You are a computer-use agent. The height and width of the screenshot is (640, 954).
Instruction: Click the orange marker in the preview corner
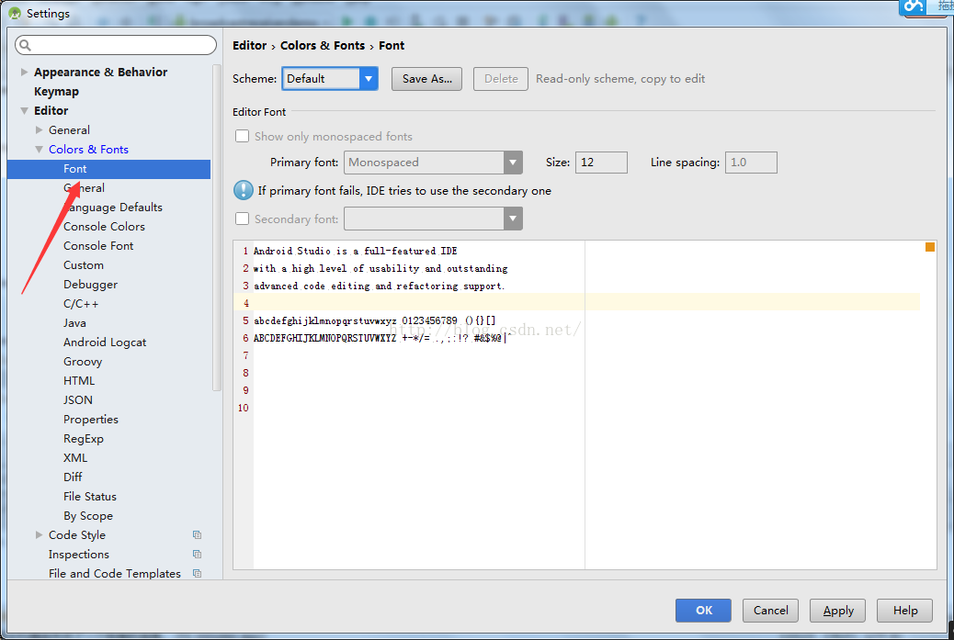click(x=930, y=247)
